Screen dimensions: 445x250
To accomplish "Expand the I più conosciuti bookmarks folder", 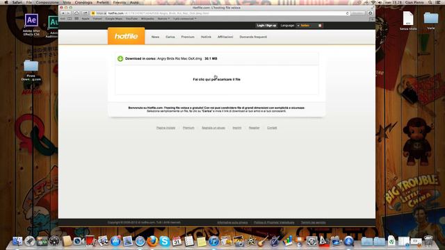I will click(185, 19).
